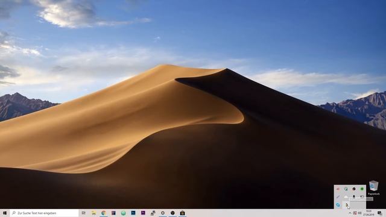Image resolution: width=386 pixels, height=217 pixels.
Task: Open Task View on the taskbar
Action: click(x=84, y=213)
